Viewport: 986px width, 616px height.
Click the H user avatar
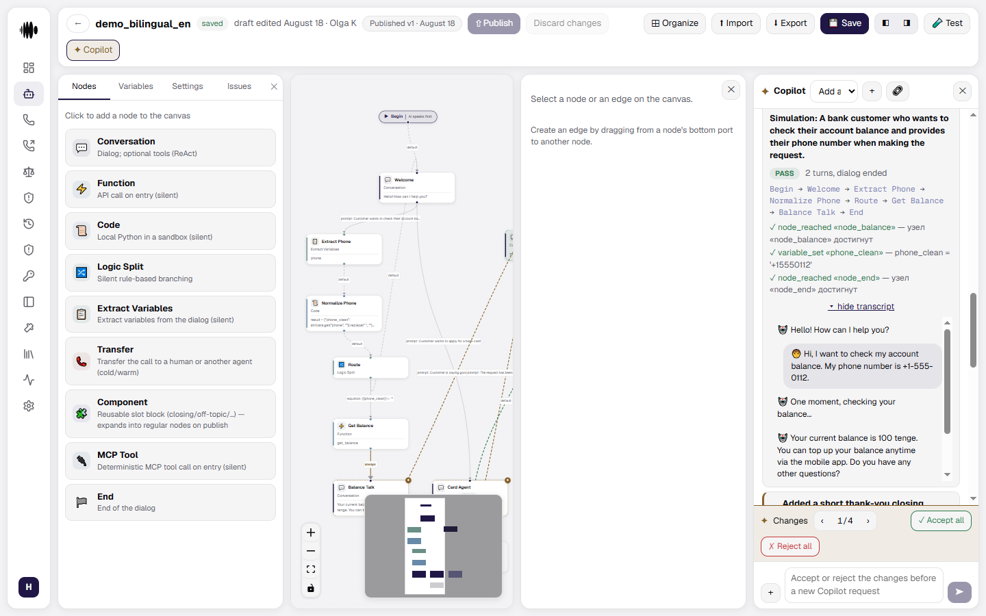[29, 587]
